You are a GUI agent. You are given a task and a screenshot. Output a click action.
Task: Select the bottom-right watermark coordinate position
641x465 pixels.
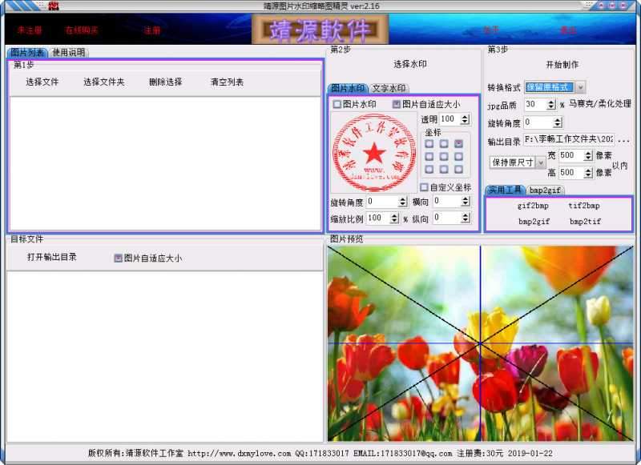tap(458, 169)
